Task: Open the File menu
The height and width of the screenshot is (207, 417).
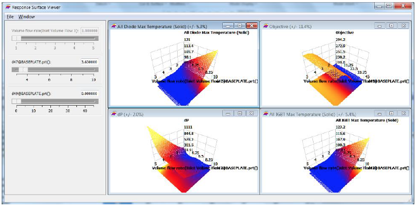Action: pos(11,17)
